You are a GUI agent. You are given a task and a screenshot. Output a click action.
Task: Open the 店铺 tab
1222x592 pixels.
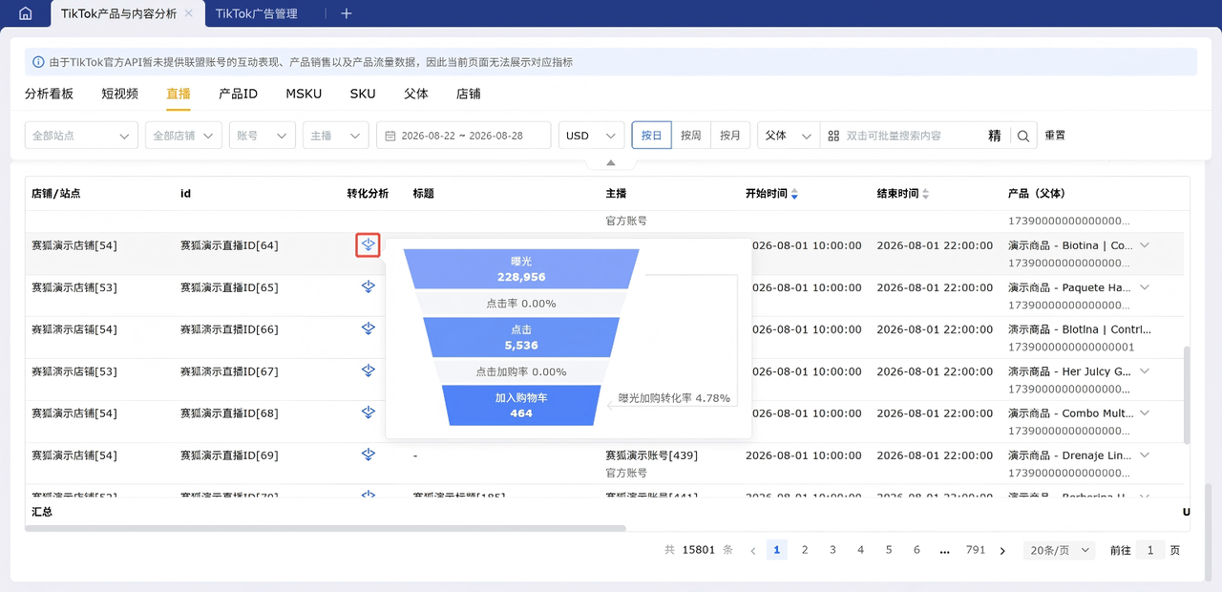tap(468, 94)
